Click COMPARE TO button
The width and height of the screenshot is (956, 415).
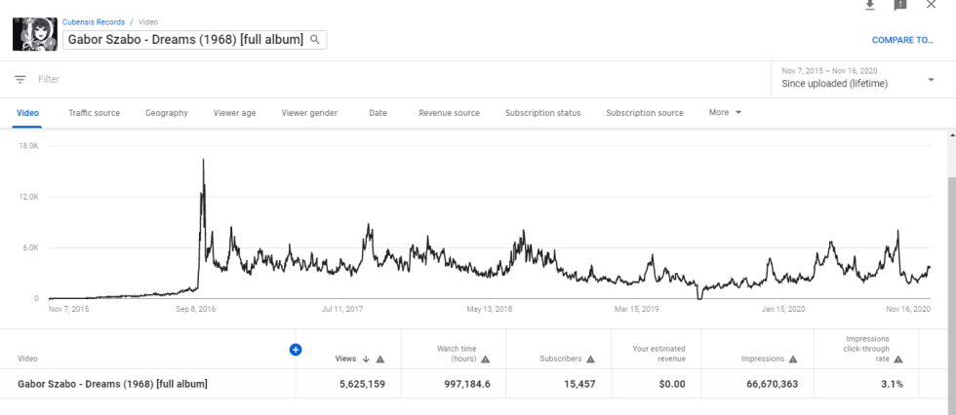[x=902, y=40]
